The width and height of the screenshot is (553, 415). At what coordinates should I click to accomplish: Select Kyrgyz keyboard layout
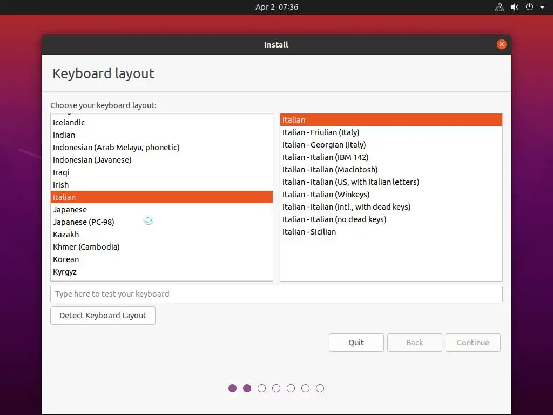click(161, 272)
